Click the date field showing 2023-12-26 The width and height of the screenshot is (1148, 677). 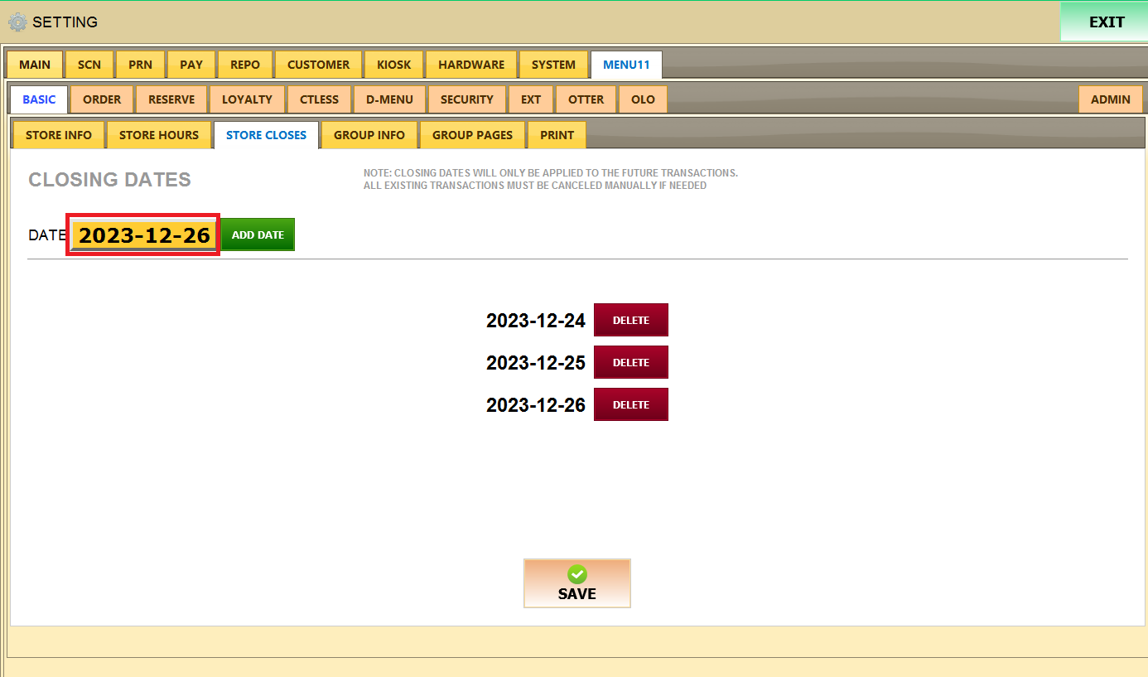144,235
